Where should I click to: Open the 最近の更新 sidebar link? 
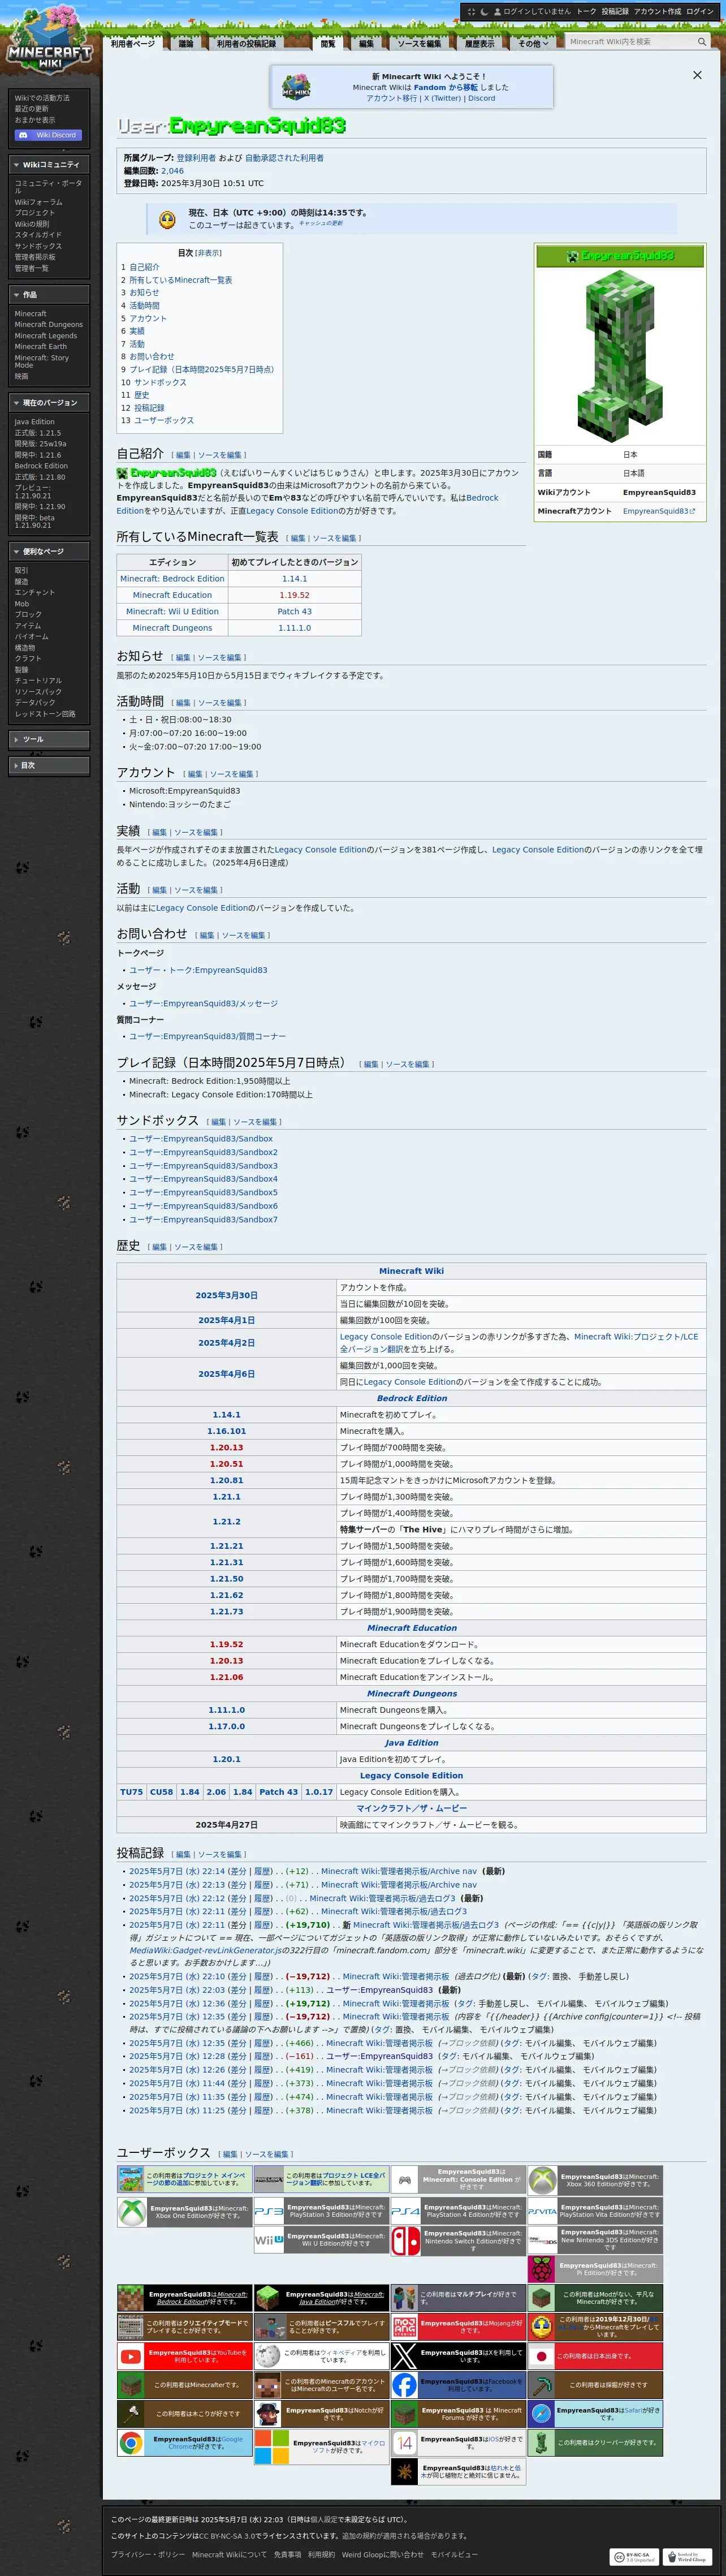(32, 109)
